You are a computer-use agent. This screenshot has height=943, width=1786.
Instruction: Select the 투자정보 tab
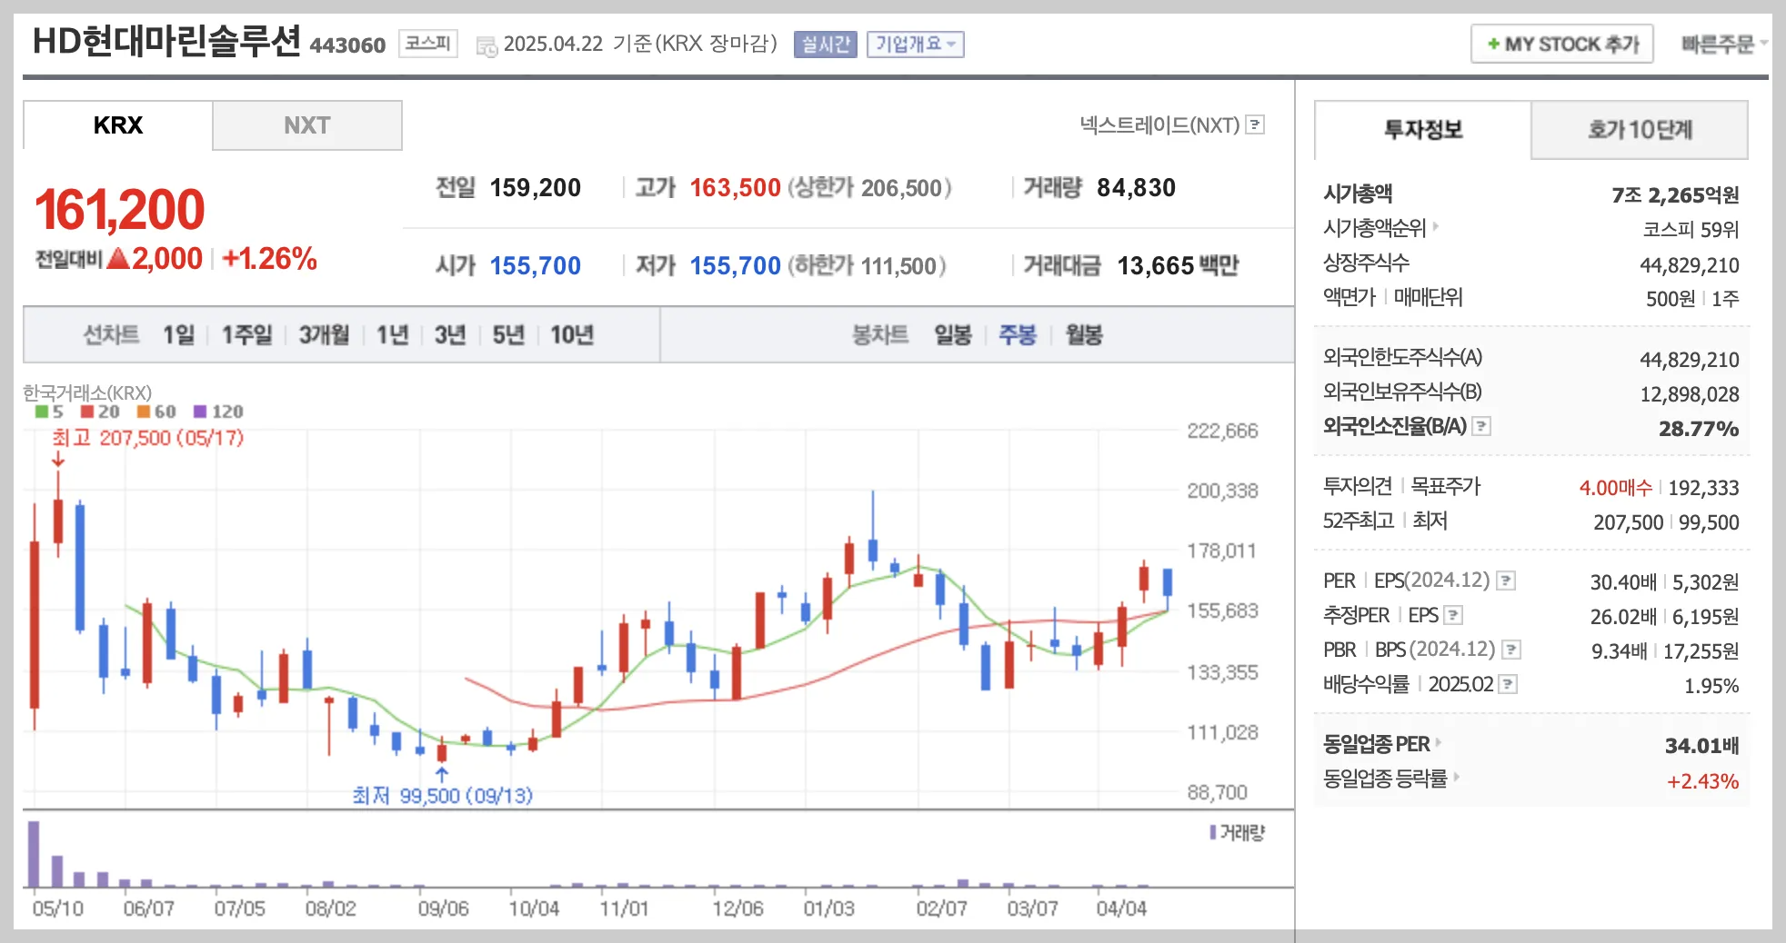(x=1423, y=130)
